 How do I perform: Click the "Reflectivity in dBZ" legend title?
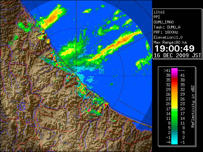[x=193, y=106]
